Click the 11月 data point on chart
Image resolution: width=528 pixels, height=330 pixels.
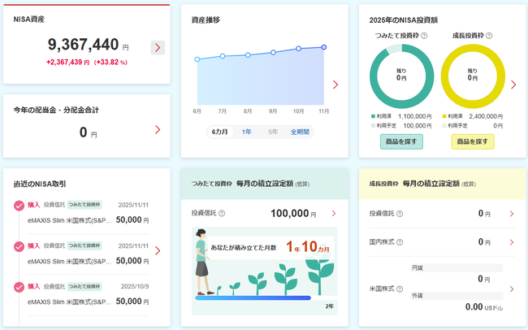(x=323, y=47)
